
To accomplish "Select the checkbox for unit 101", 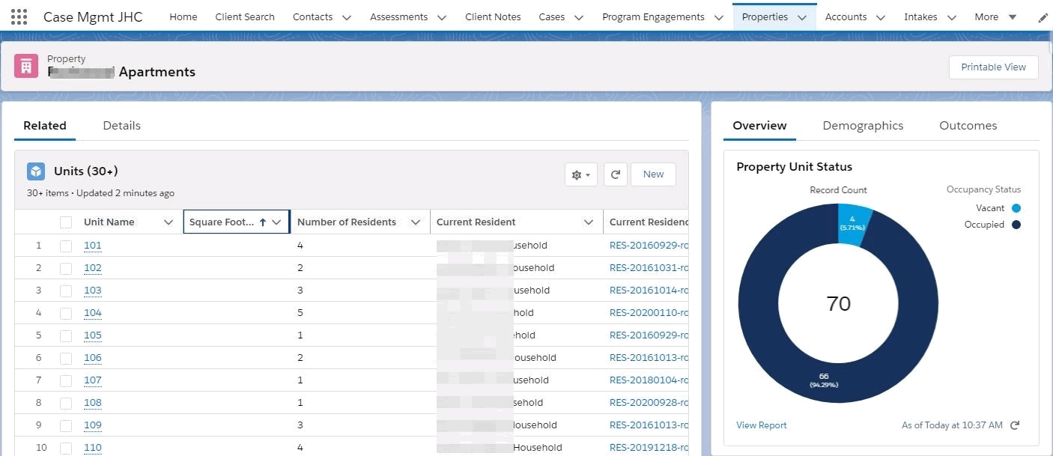I will point(66,246).
